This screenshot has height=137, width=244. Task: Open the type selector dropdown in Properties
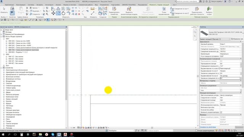(243, 33)
